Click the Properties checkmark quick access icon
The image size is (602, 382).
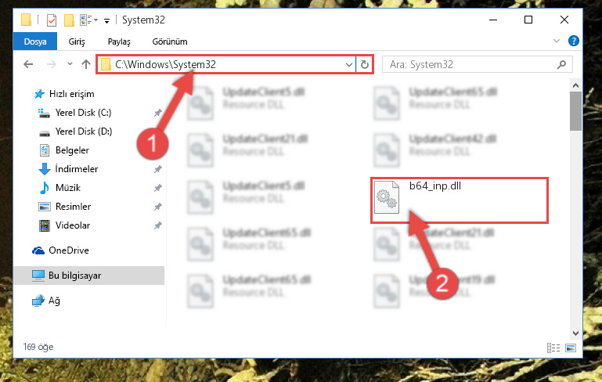[52, 20]
